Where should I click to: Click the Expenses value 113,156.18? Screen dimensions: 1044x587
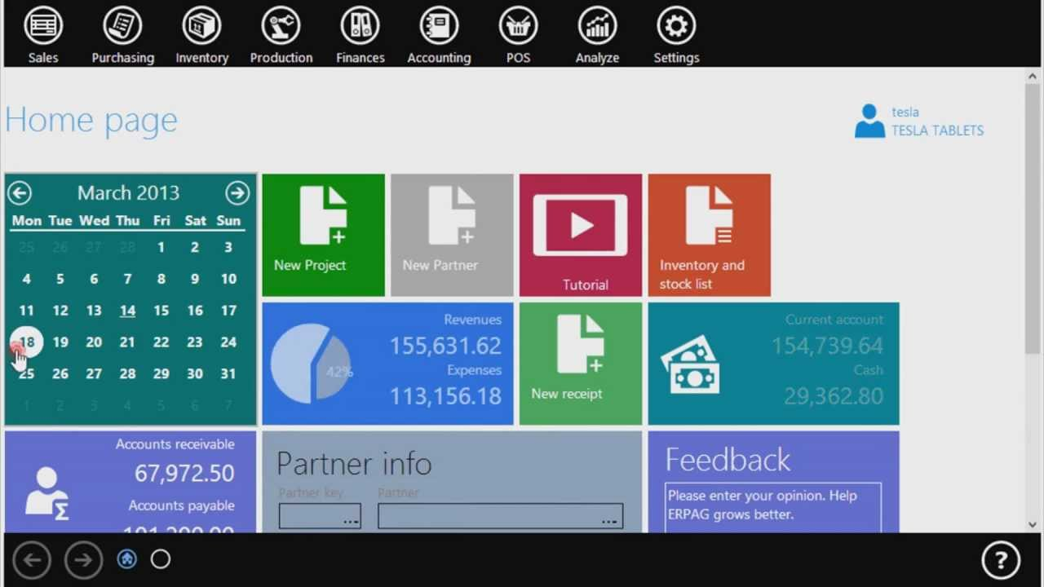click(x=445, y=396)
